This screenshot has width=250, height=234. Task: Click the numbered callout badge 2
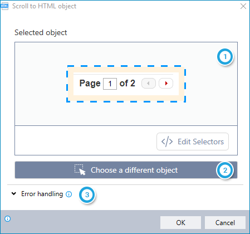click(x=225, y=170)
